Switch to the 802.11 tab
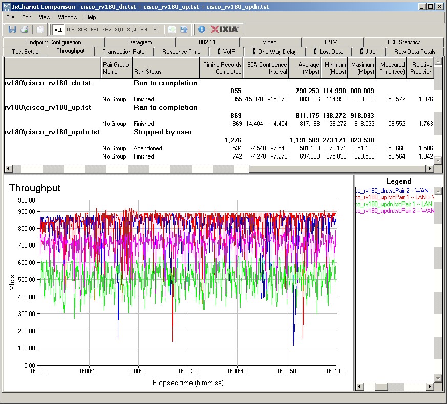The width and height of the screenshot is (447, 404). click(207, 42)
